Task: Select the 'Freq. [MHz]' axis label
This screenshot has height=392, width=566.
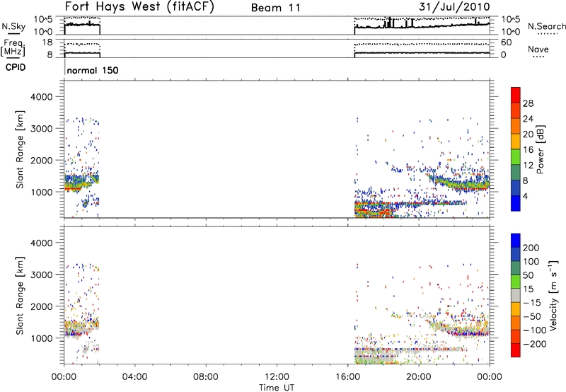Action: click(x=13, y=47)
